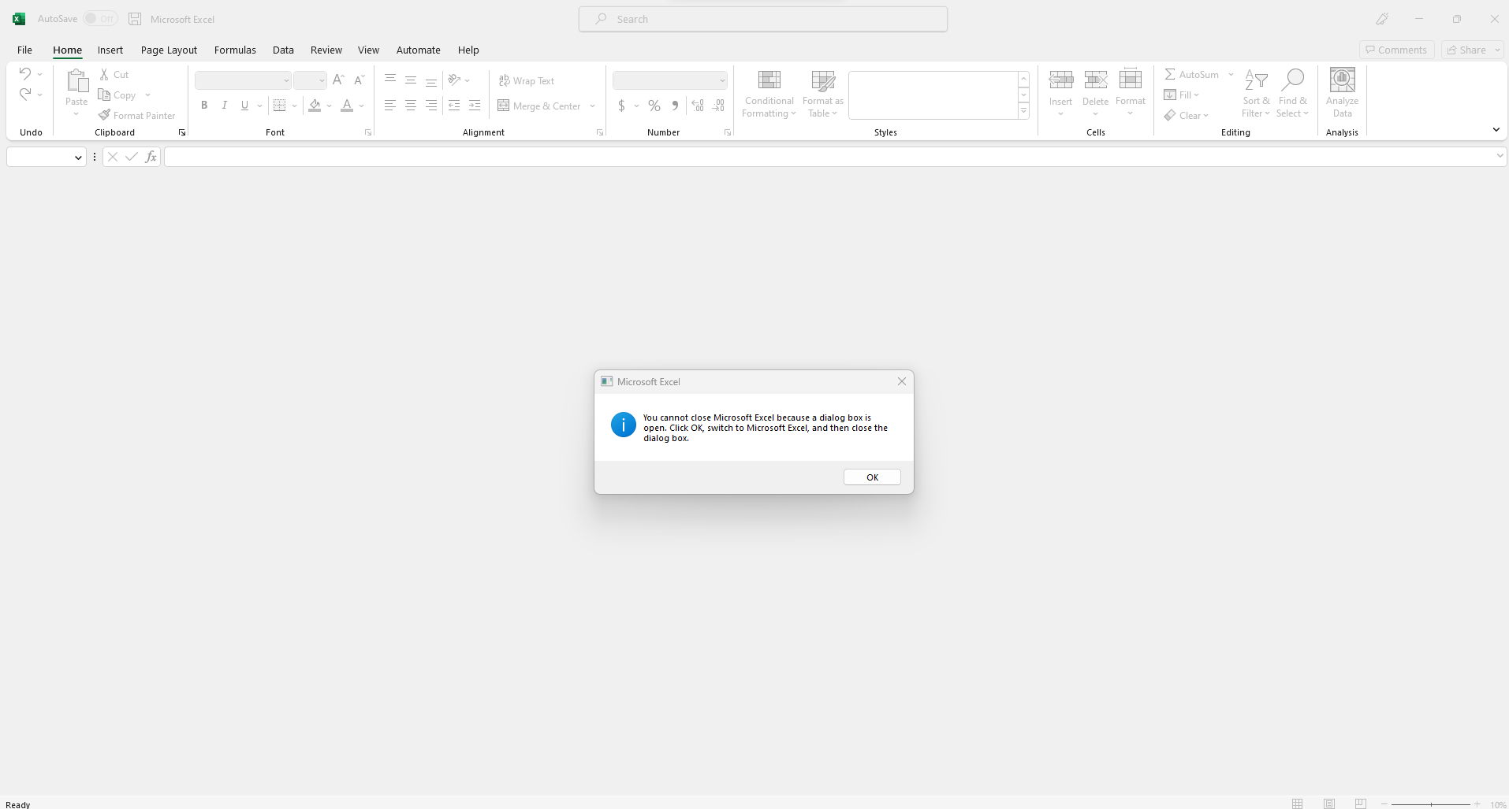This screenshot has width=1509, height=809.
Task: Open Find & Select menu
Action: 1293,94
